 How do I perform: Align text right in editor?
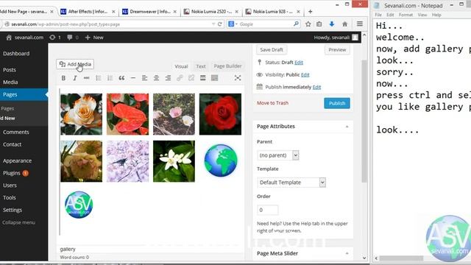tap(168, 78)
